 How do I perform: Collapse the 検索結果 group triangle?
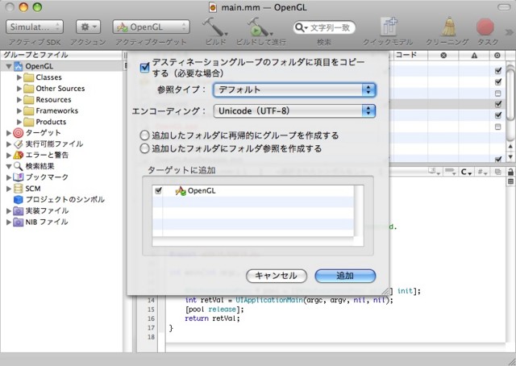click(x=9, y=167)
